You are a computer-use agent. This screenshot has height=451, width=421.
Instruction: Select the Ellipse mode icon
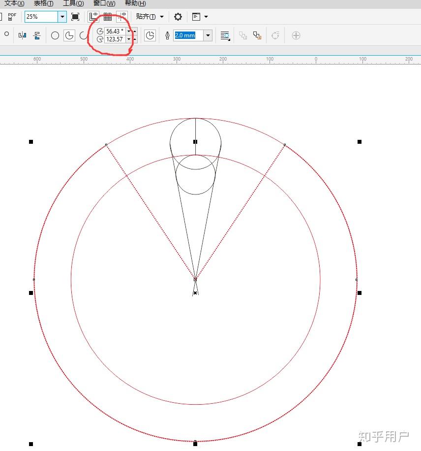[55, 35]
